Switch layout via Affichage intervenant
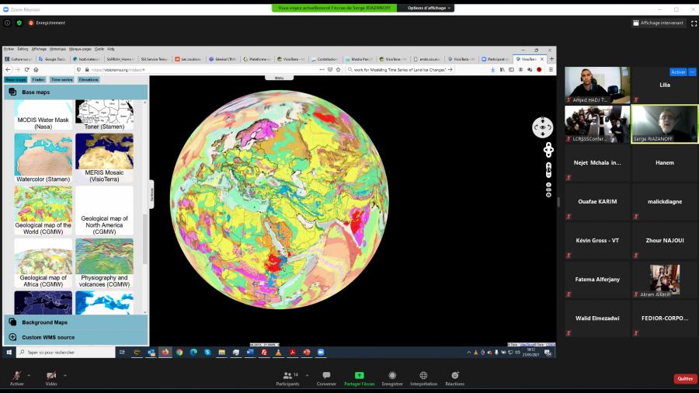 pyautogui.click(x=658, y=23)
